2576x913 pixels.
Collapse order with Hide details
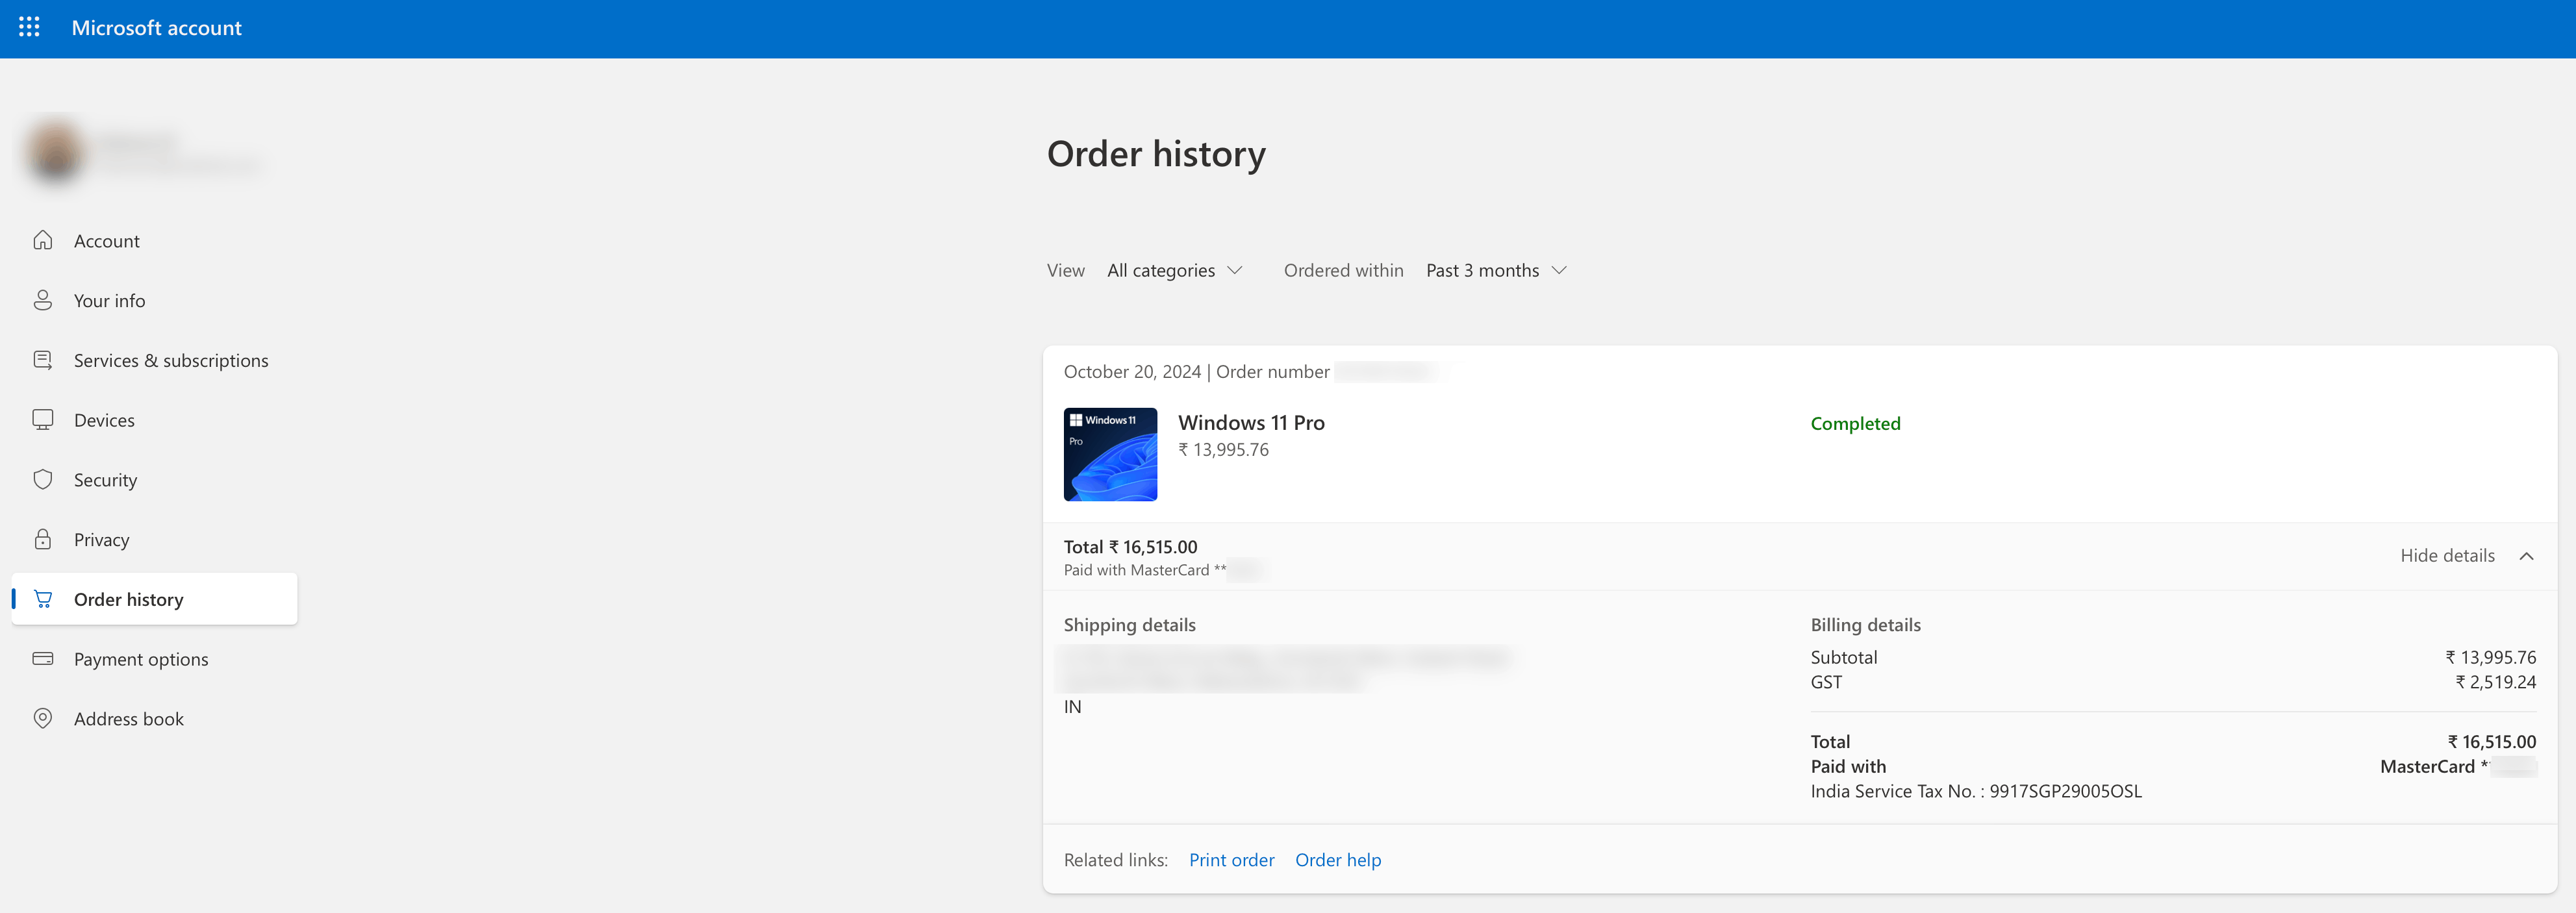point(2447,555)
